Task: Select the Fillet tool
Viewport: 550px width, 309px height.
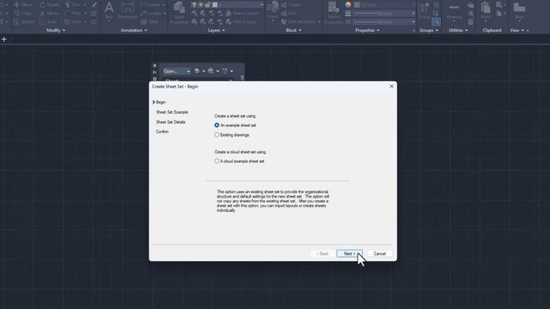Action: tap(72, 13)
